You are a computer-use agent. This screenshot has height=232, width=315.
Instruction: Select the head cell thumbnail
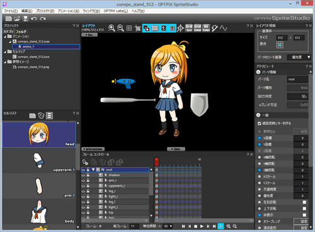pyautogui.click(x=39, y=134)
